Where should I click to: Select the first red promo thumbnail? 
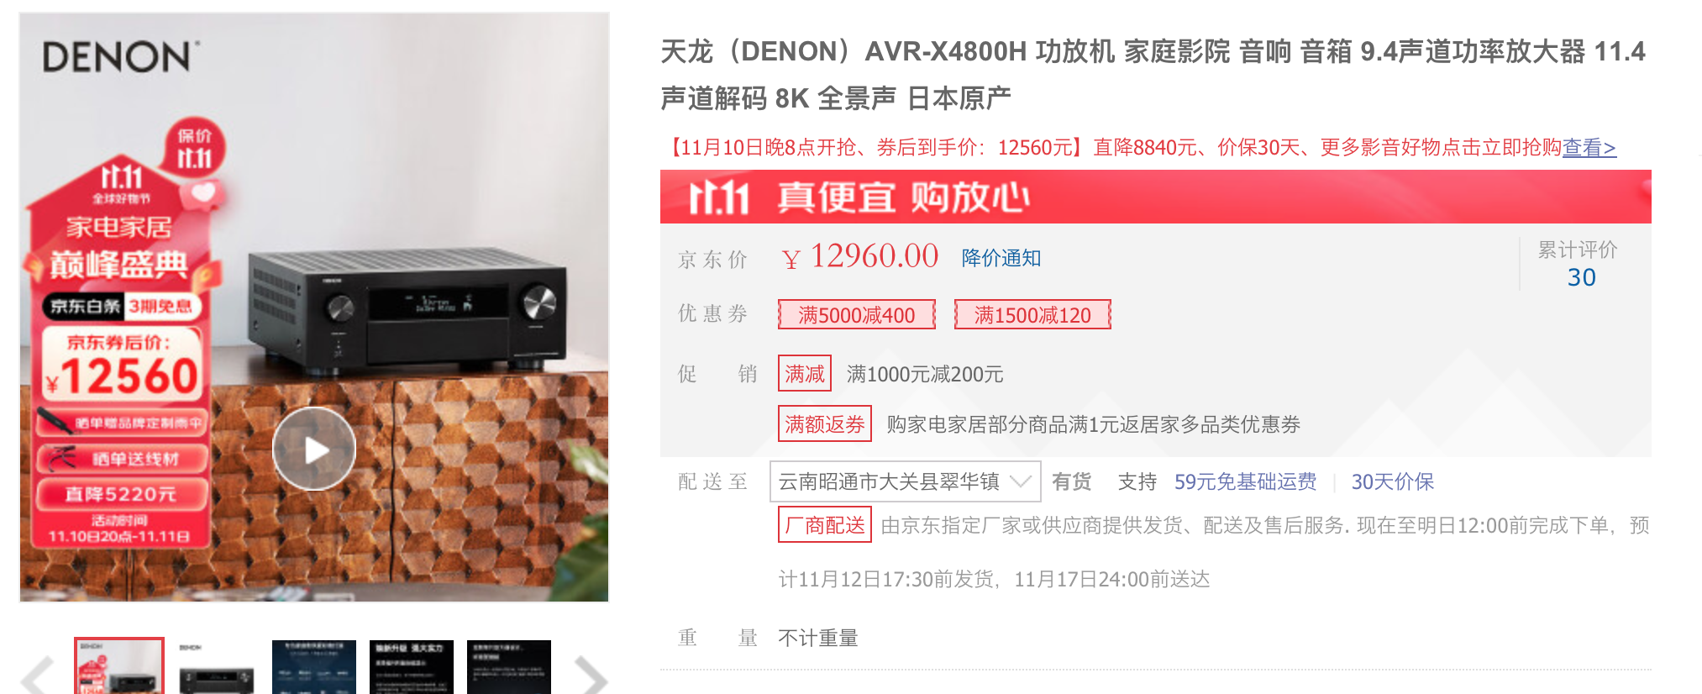coord(119,666)
